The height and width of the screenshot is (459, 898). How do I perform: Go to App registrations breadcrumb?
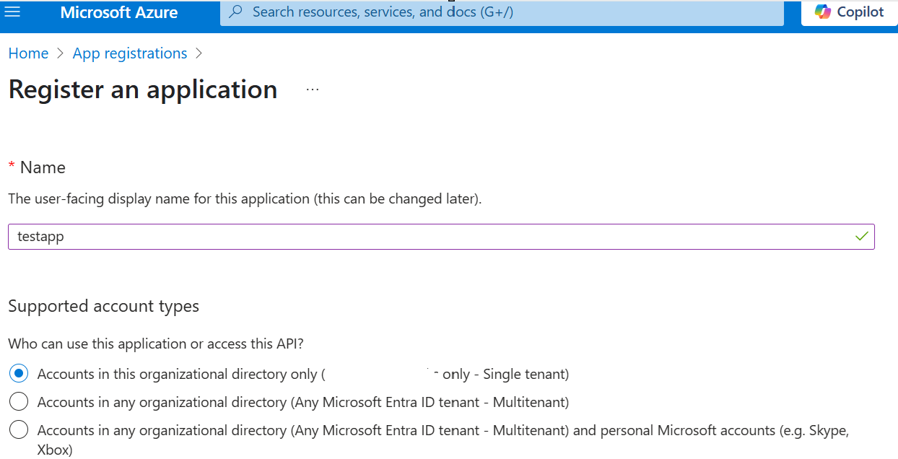pos(130,53)
